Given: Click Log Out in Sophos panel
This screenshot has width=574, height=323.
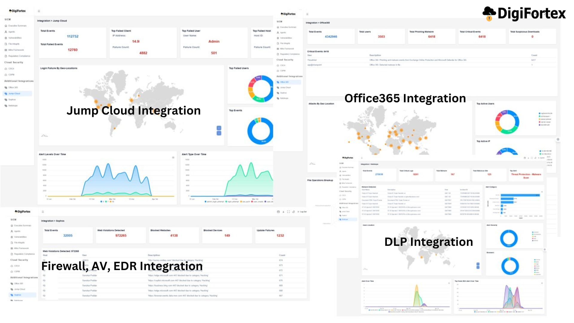Looking at the screenshot, I should click(302, 212).
